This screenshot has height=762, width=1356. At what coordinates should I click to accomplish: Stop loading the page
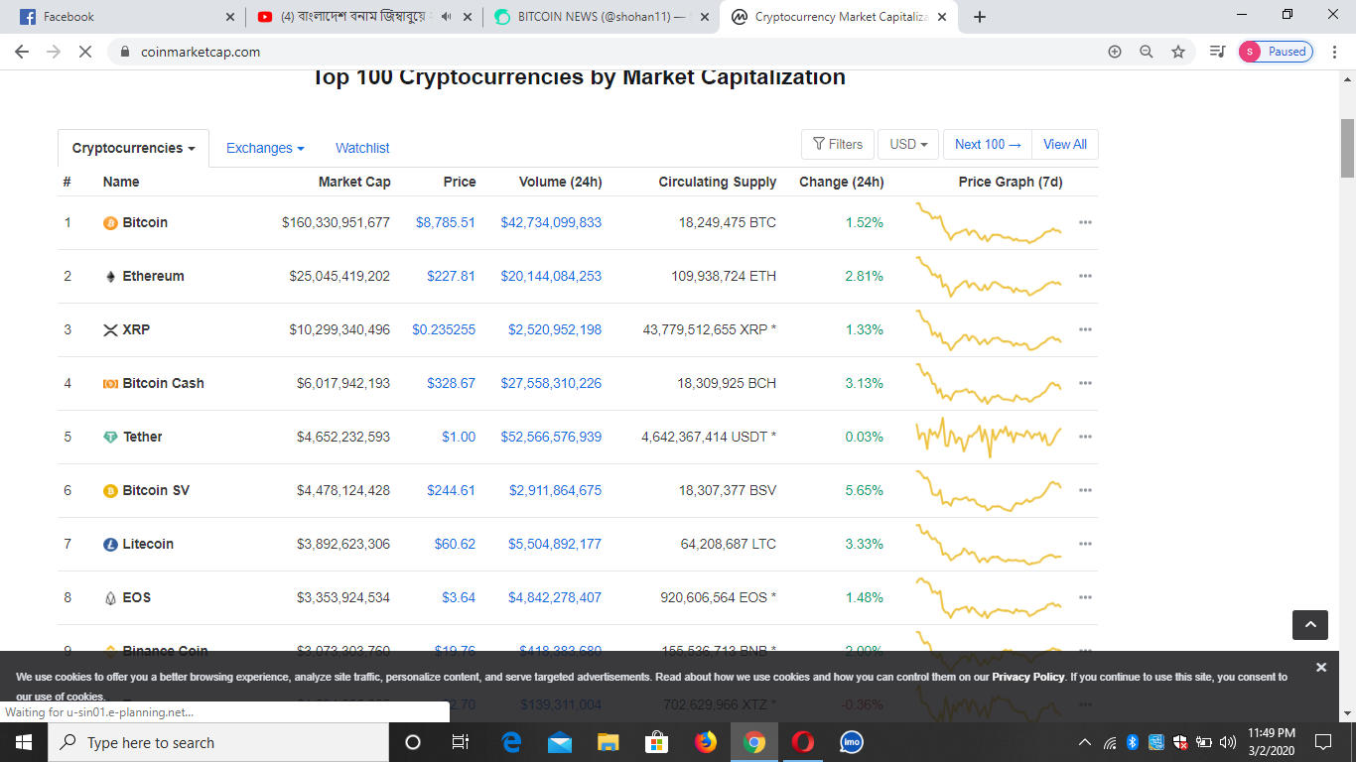(85, 52)
